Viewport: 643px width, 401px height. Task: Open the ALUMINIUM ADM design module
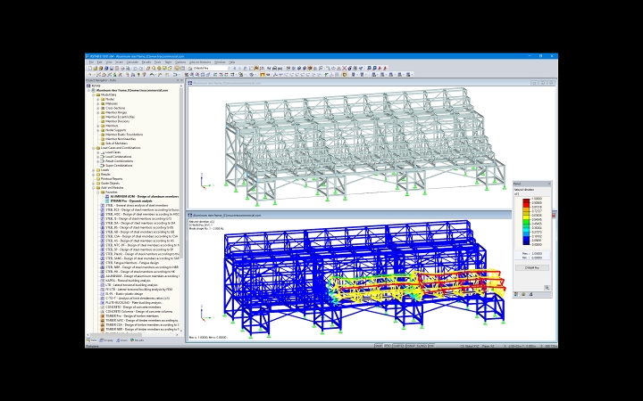[145, 196]
